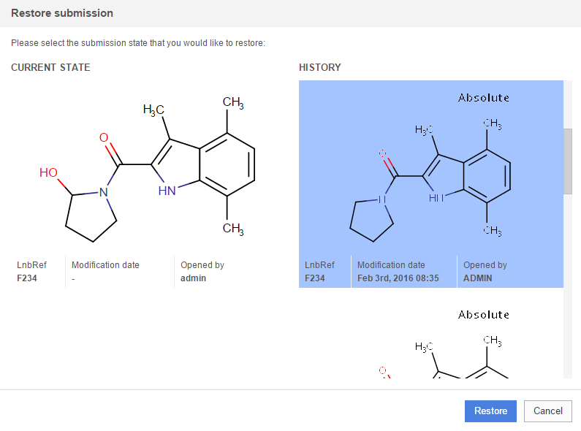Click the HISTORY heading

click(320, 67)
